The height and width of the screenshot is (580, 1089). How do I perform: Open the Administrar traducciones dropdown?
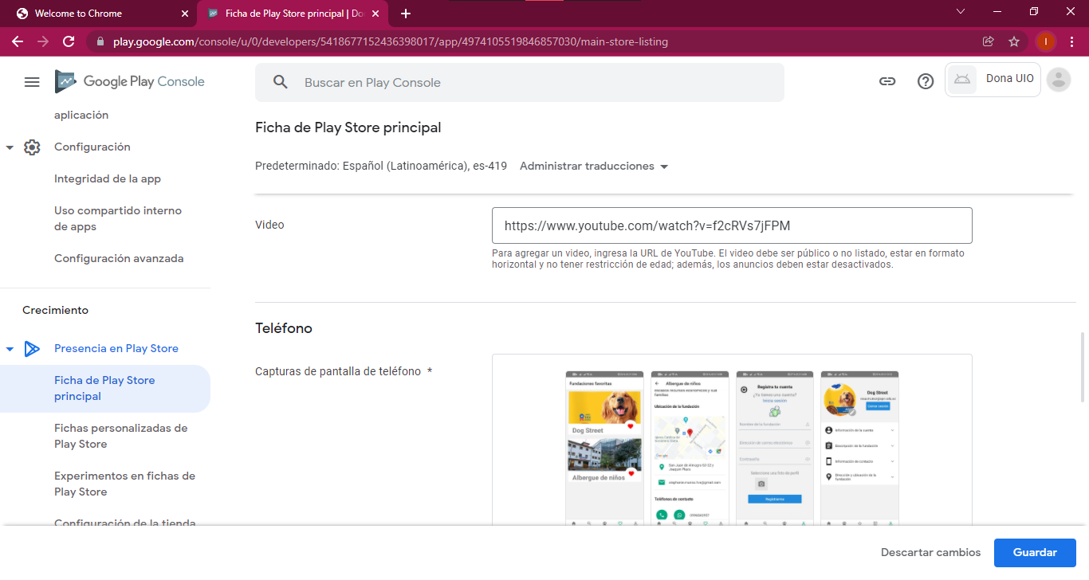593,166
